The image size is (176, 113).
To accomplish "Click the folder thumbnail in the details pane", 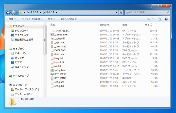I will 12,102.
